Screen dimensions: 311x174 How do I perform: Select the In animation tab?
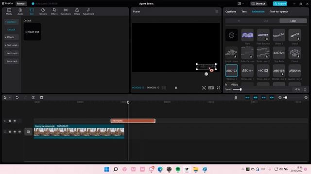click(239, 21)
